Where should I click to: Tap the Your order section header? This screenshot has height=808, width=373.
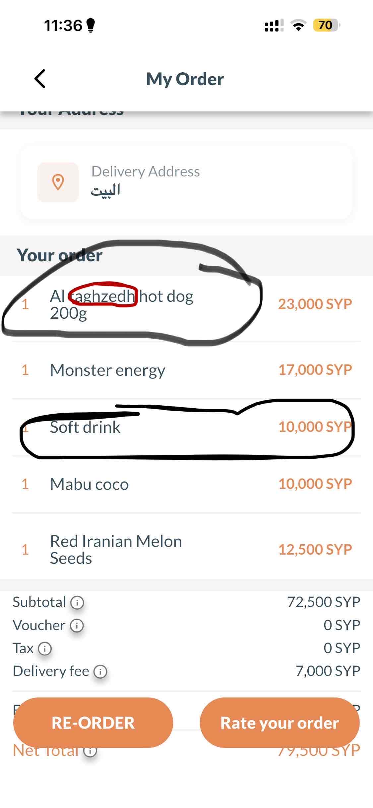tap(60, 255)
